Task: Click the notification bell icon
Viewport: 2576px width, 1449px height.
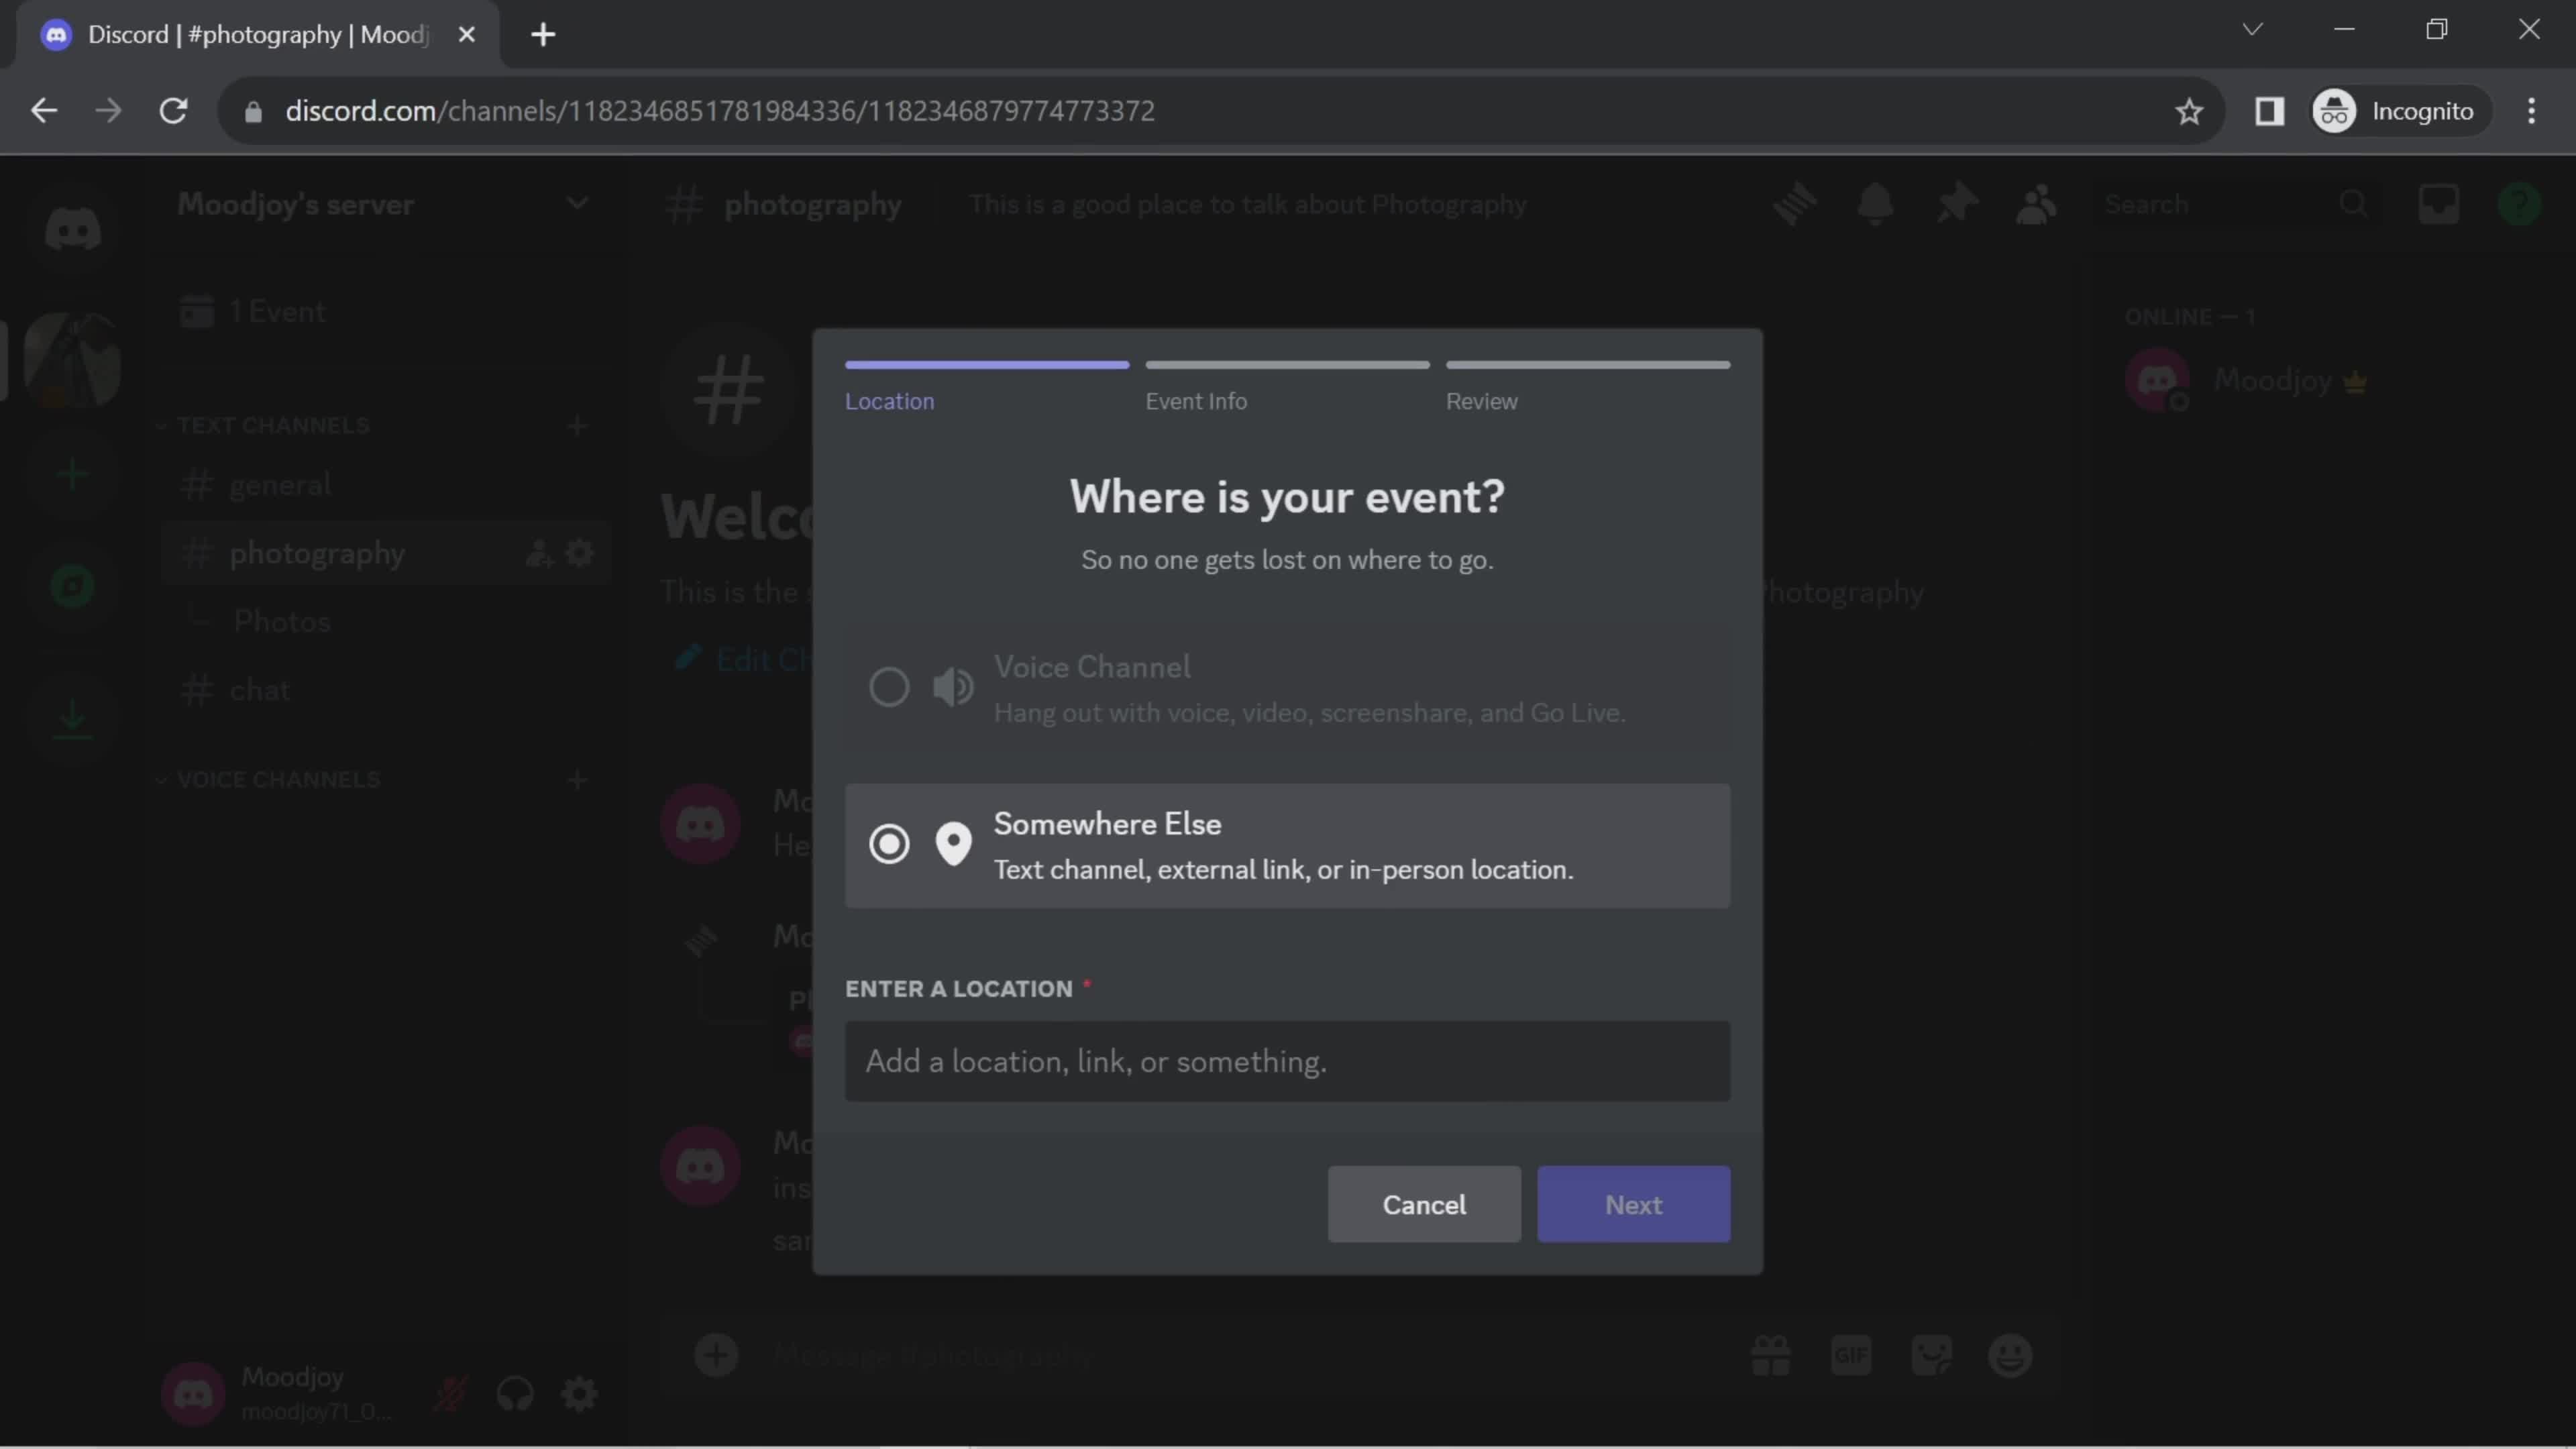Action: click(x=1876, y=202)
